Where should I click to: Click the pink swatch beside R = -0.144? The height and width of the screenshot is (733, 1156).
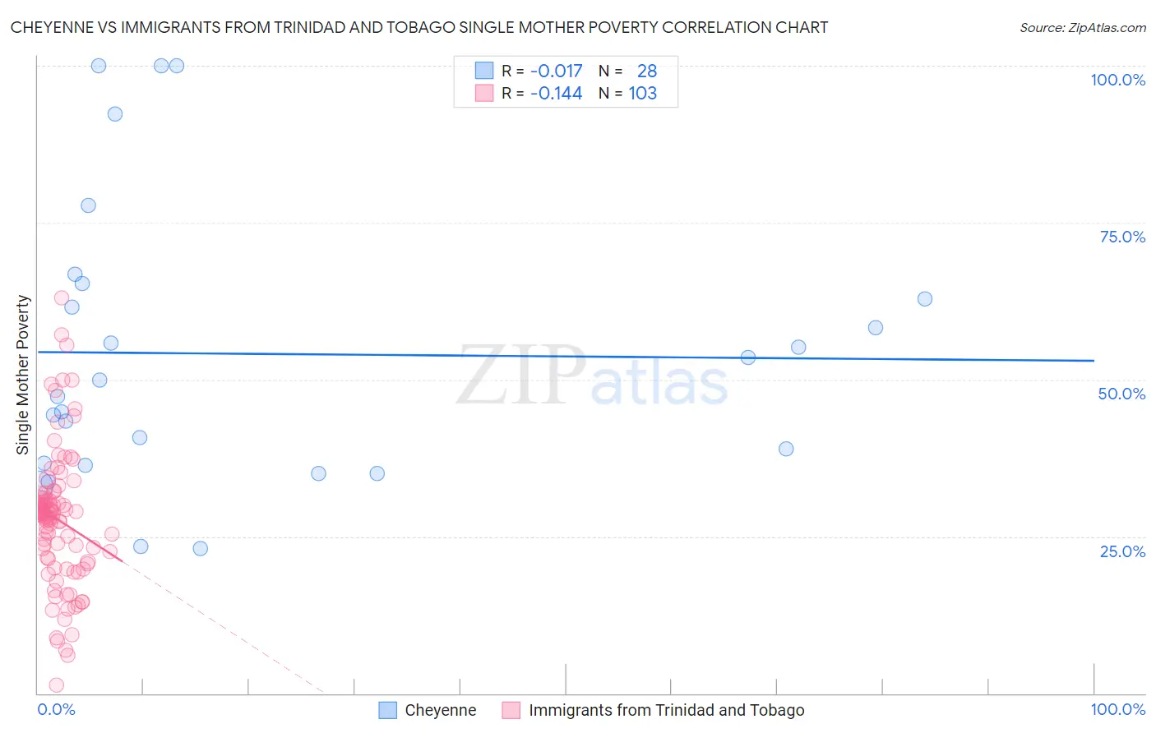coord(484,93)
